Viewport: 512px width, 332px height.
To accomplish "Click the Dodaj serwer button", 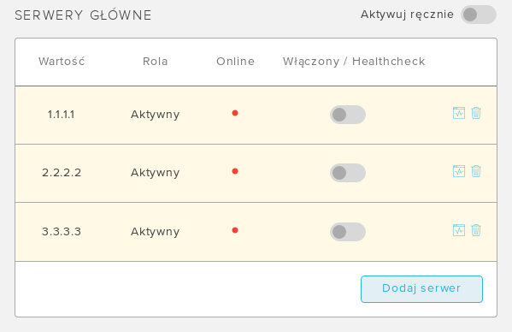I will [421, 289].
